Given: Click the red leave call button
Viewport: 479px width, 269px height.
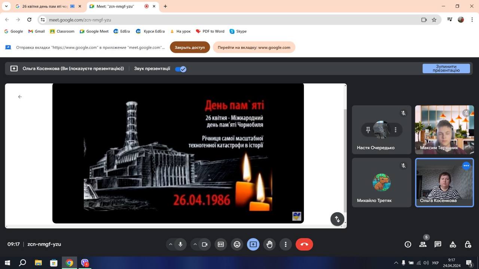Looking at the screenshot, I should tap(304, 244).
